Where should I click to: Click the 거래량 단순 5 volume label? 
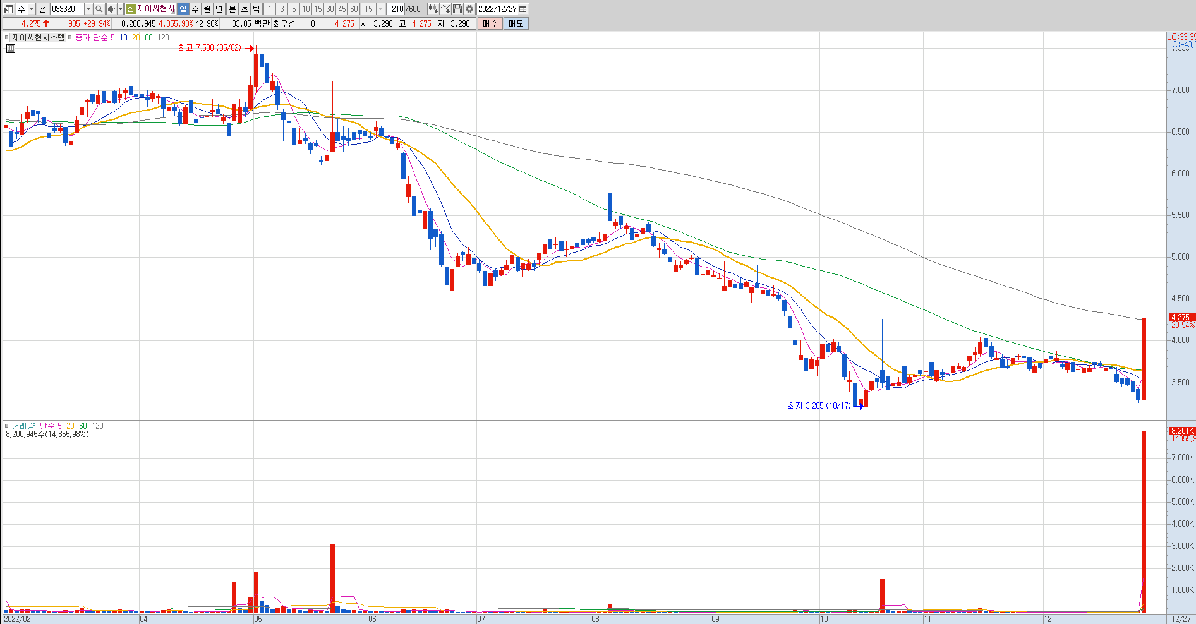click(x=37, y=426)
